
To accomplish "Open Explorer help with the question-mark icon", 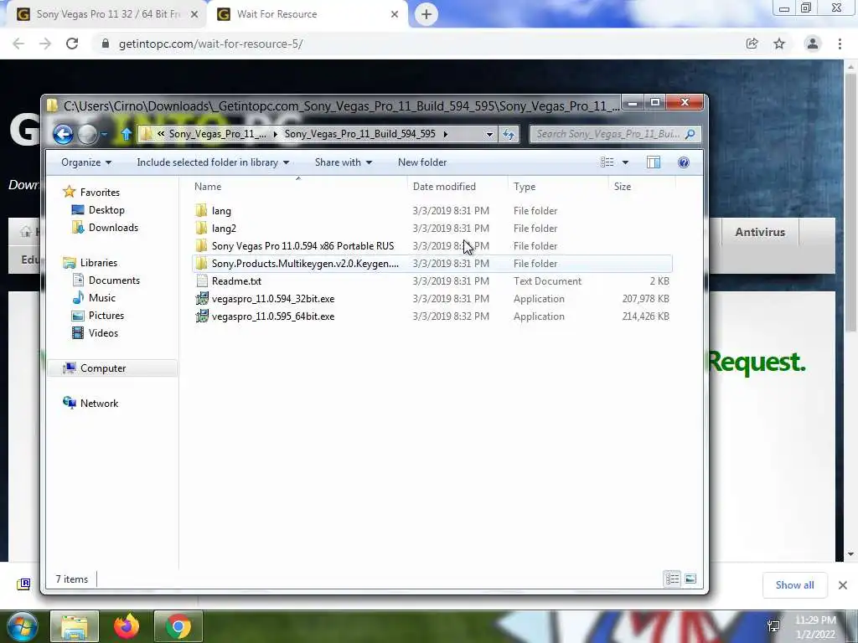I will [x=684, y=162].
